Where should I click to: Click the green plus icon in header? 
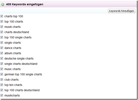pos(3,4)
